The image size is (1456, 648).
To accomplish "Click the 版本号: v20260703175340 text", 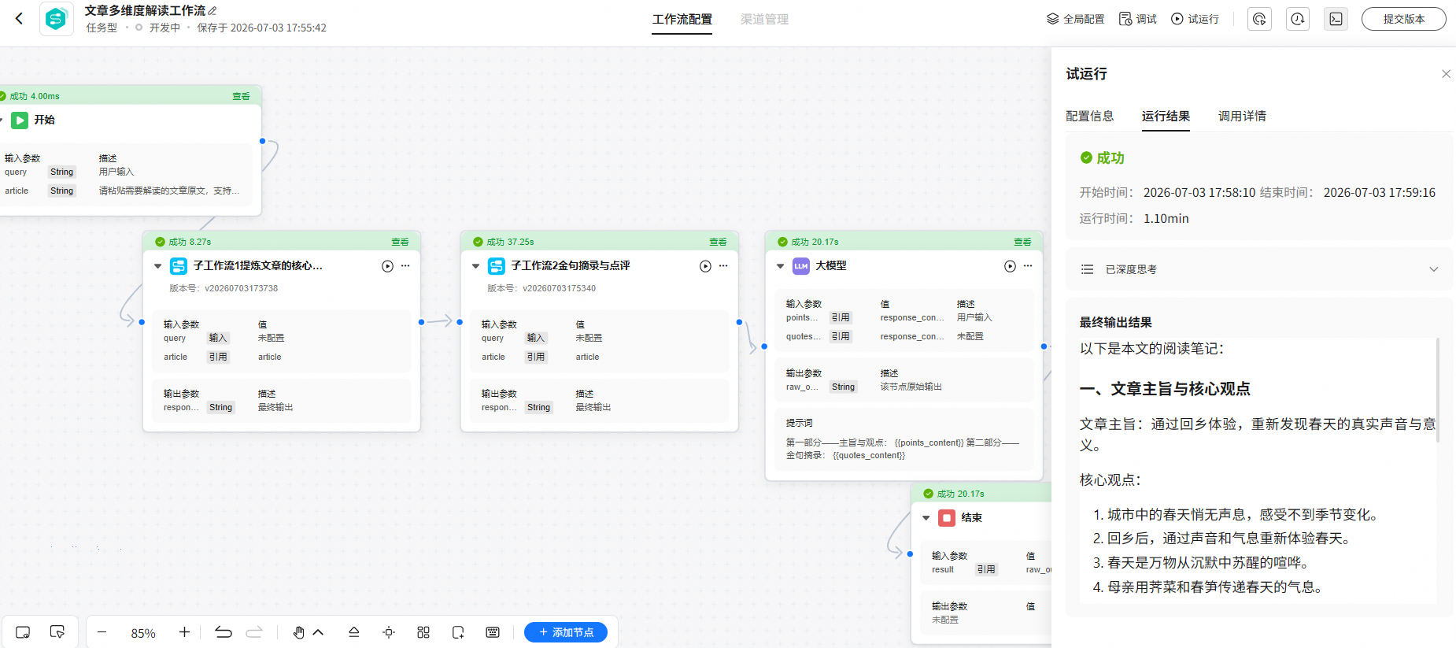I will (x=541, y=288).
